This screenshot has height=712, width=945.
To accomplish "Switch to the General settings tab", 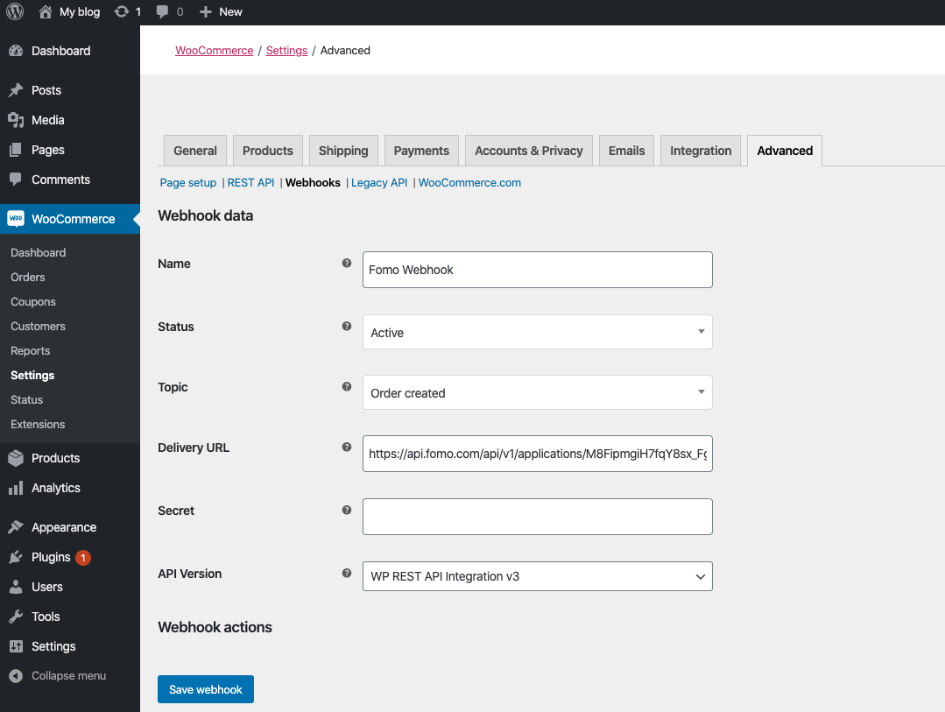I will tap(195, 151).
